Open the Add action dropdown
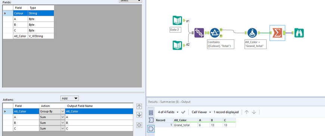The height and width of the screenshot is (136, 325). click(x=69, y=98)
